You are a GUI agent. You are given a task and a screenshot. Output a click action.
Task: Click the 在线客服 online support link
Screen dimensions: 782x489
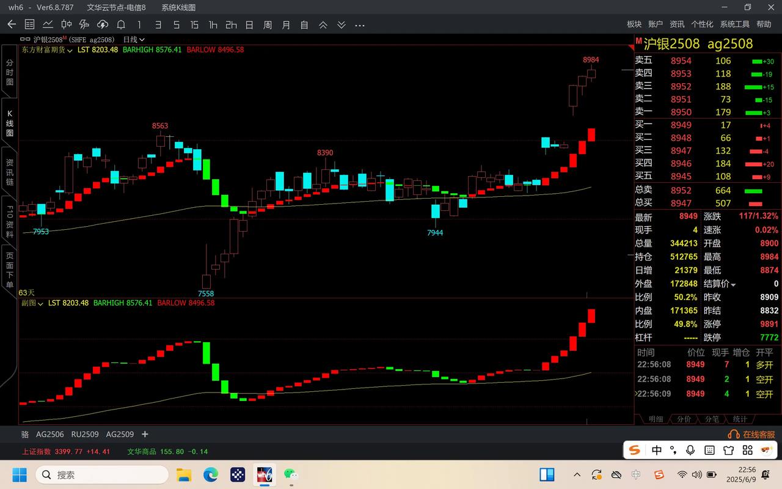752,435
